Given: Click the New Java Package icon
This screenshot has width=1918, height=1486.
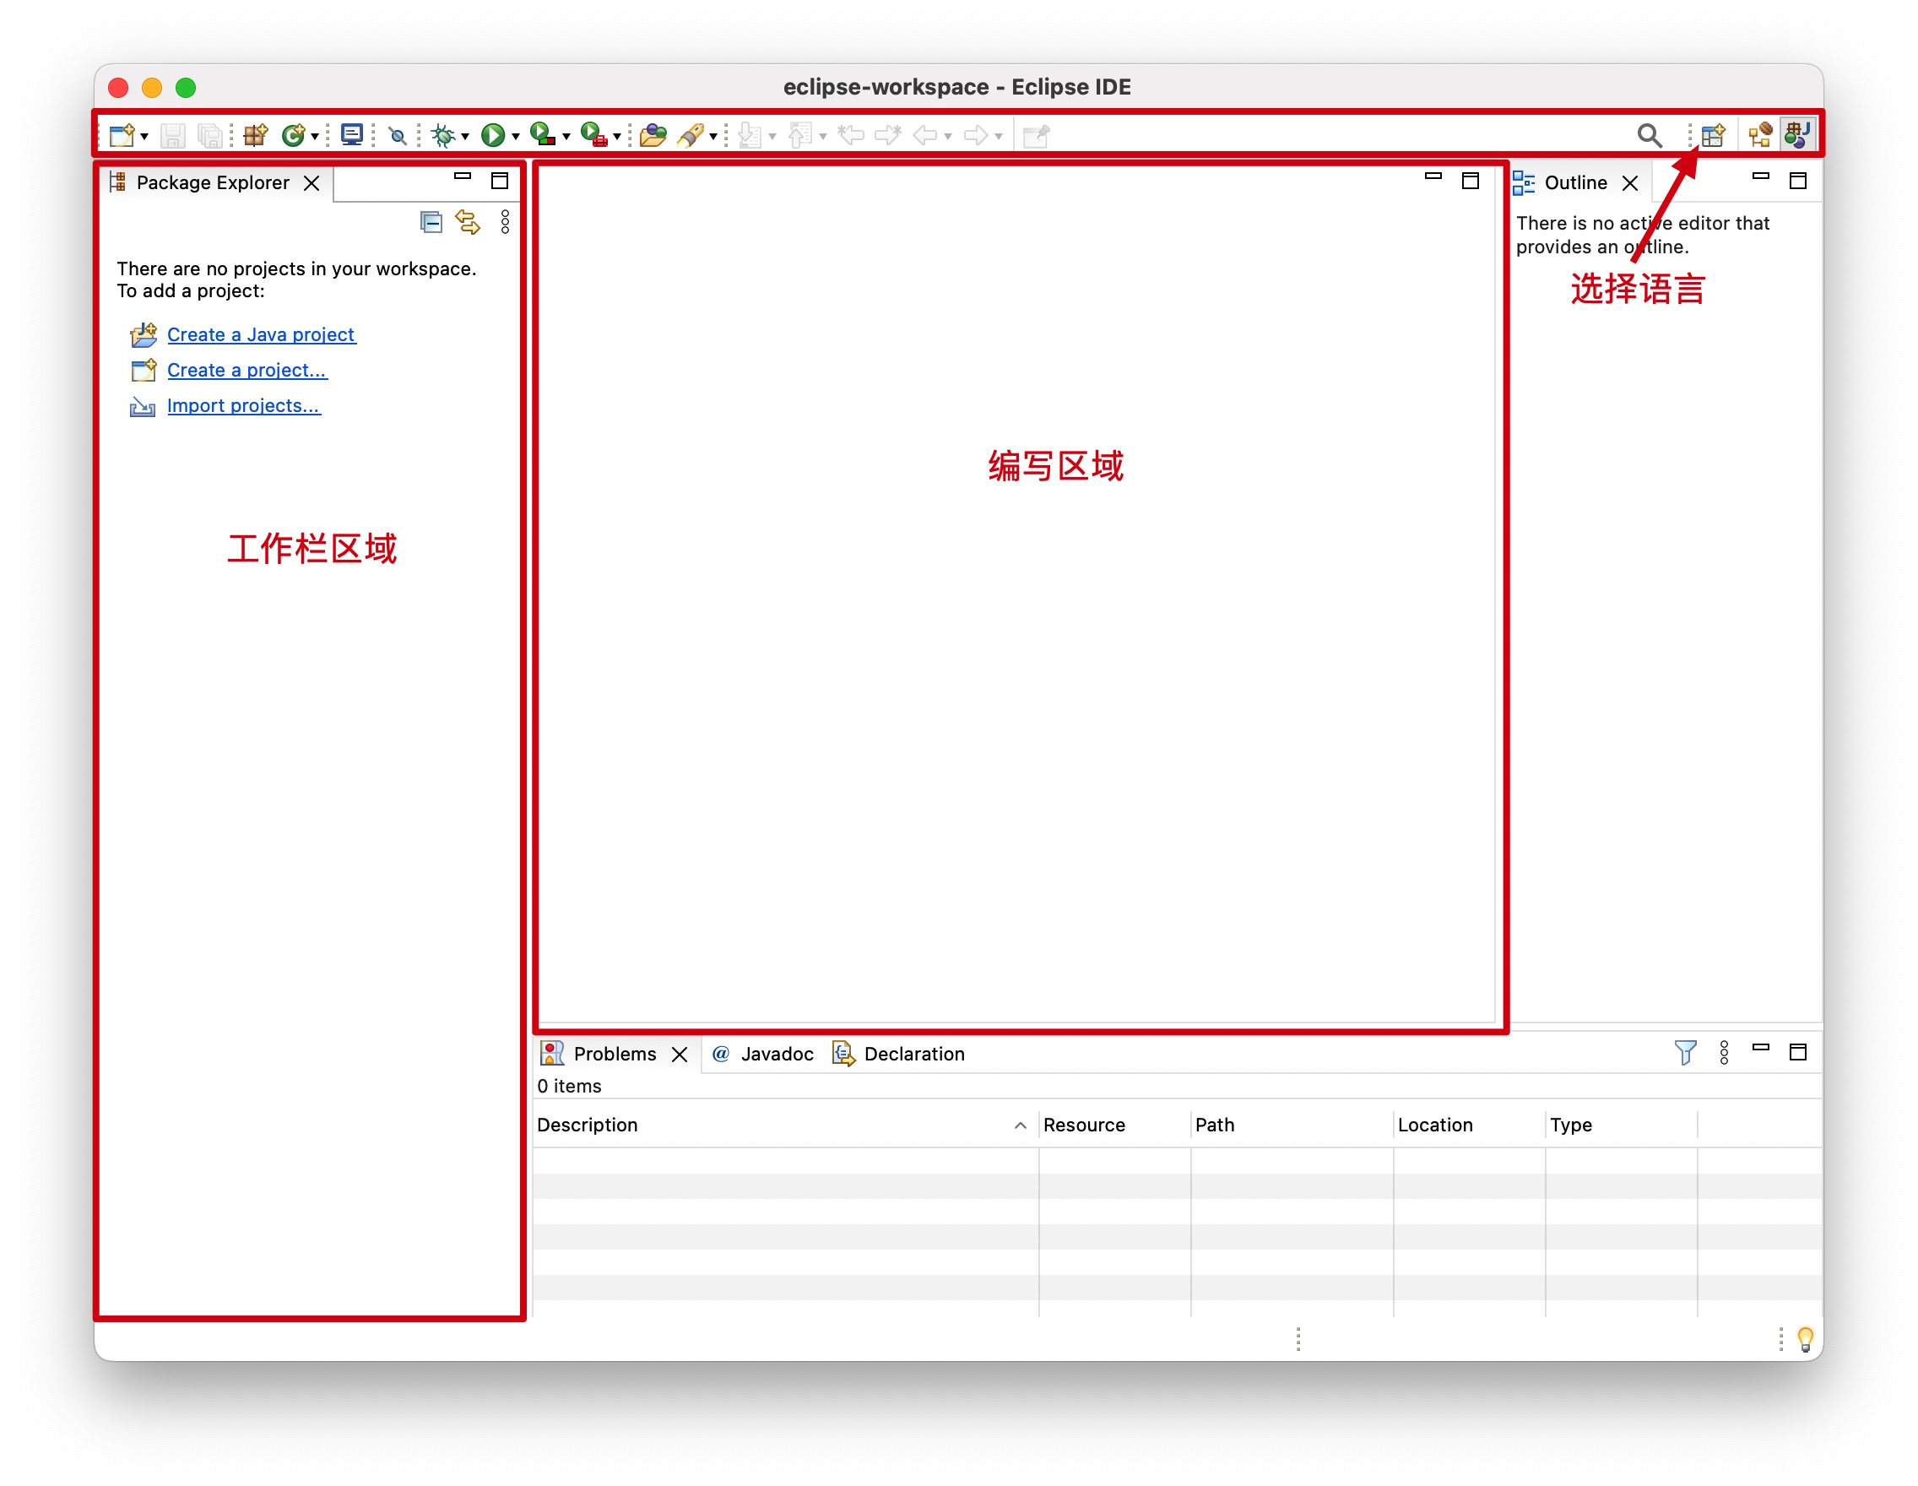Looking at the screenshot, I should click(x=256, y=135).
